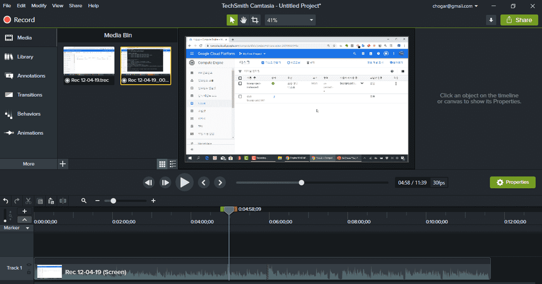Click the track height slider handle
Viewport: 542px width, 284px height.
click(x=5, y=220)
